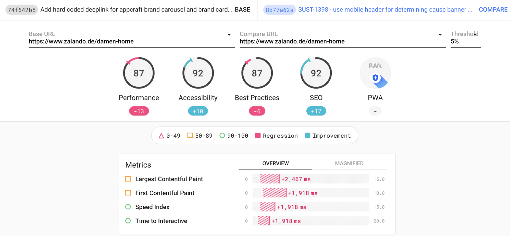
Task: Click the red triangle 0-49 legend icon
Action: coord(161,135)
